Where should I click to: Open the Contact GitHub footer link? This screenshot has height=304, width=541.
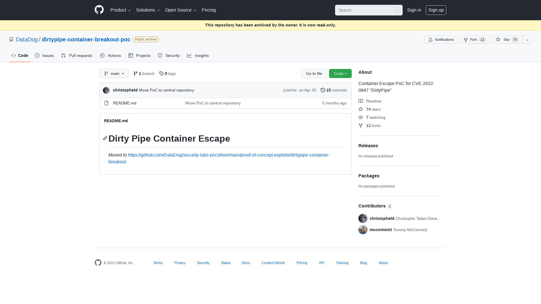point(273,263)
